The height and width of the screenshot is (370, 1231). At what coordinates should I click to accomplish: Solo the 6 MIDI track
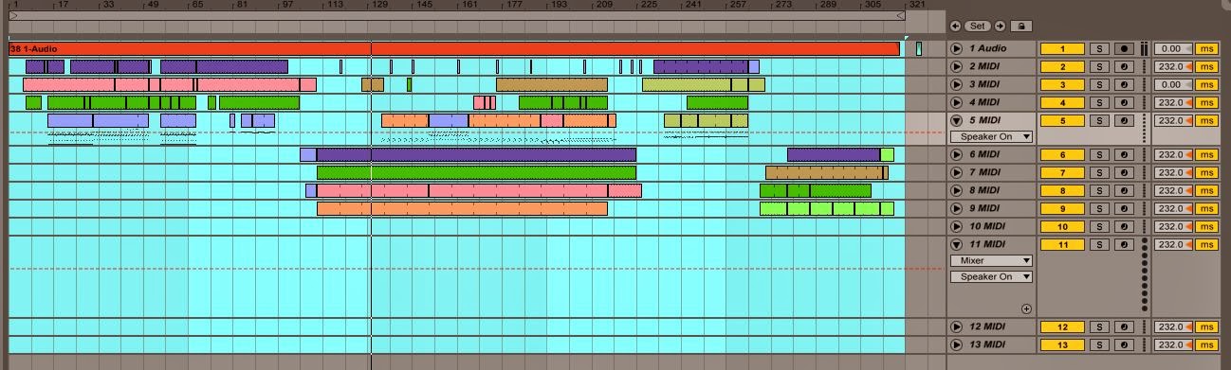(x=1099, y=154)
